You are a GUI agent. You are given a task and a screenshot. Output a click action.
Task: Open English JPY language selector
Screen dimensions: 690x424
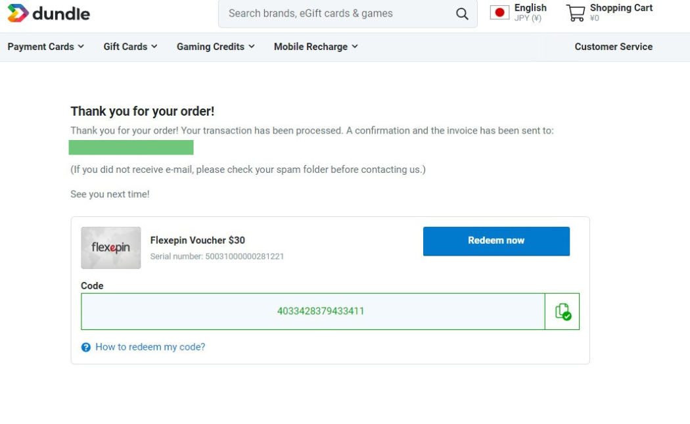click(x=530, y=12)
